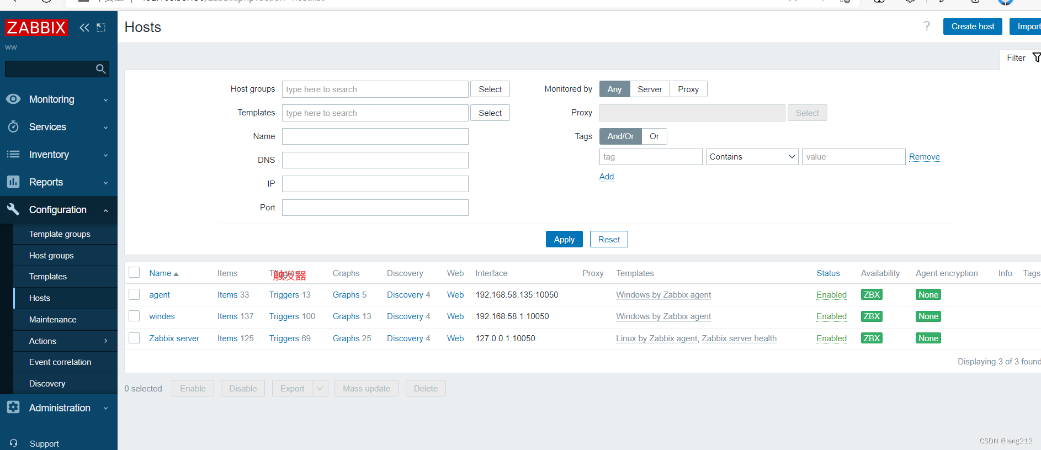Check the agent host checkbox
This screenshot has width=1041, height=450.
coord(134,294)
